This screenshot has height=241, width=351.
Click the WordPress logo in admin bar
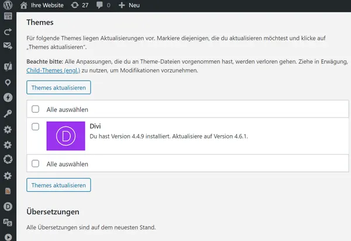(8, 5)
